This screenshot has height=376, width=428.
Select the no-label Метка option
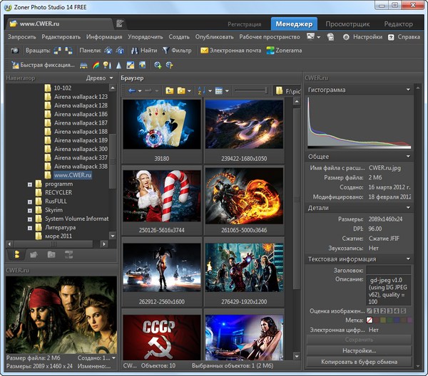pos(370,320)
